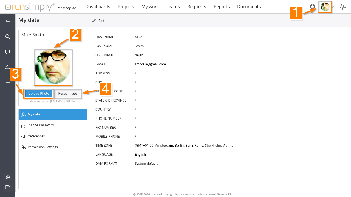Click the Edit button with pencil

[98, 21]
